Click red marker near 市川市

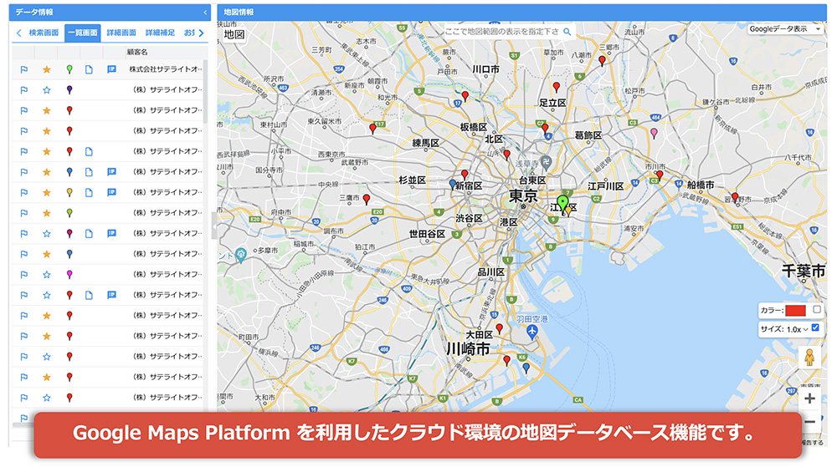click(x=660, y=175)
